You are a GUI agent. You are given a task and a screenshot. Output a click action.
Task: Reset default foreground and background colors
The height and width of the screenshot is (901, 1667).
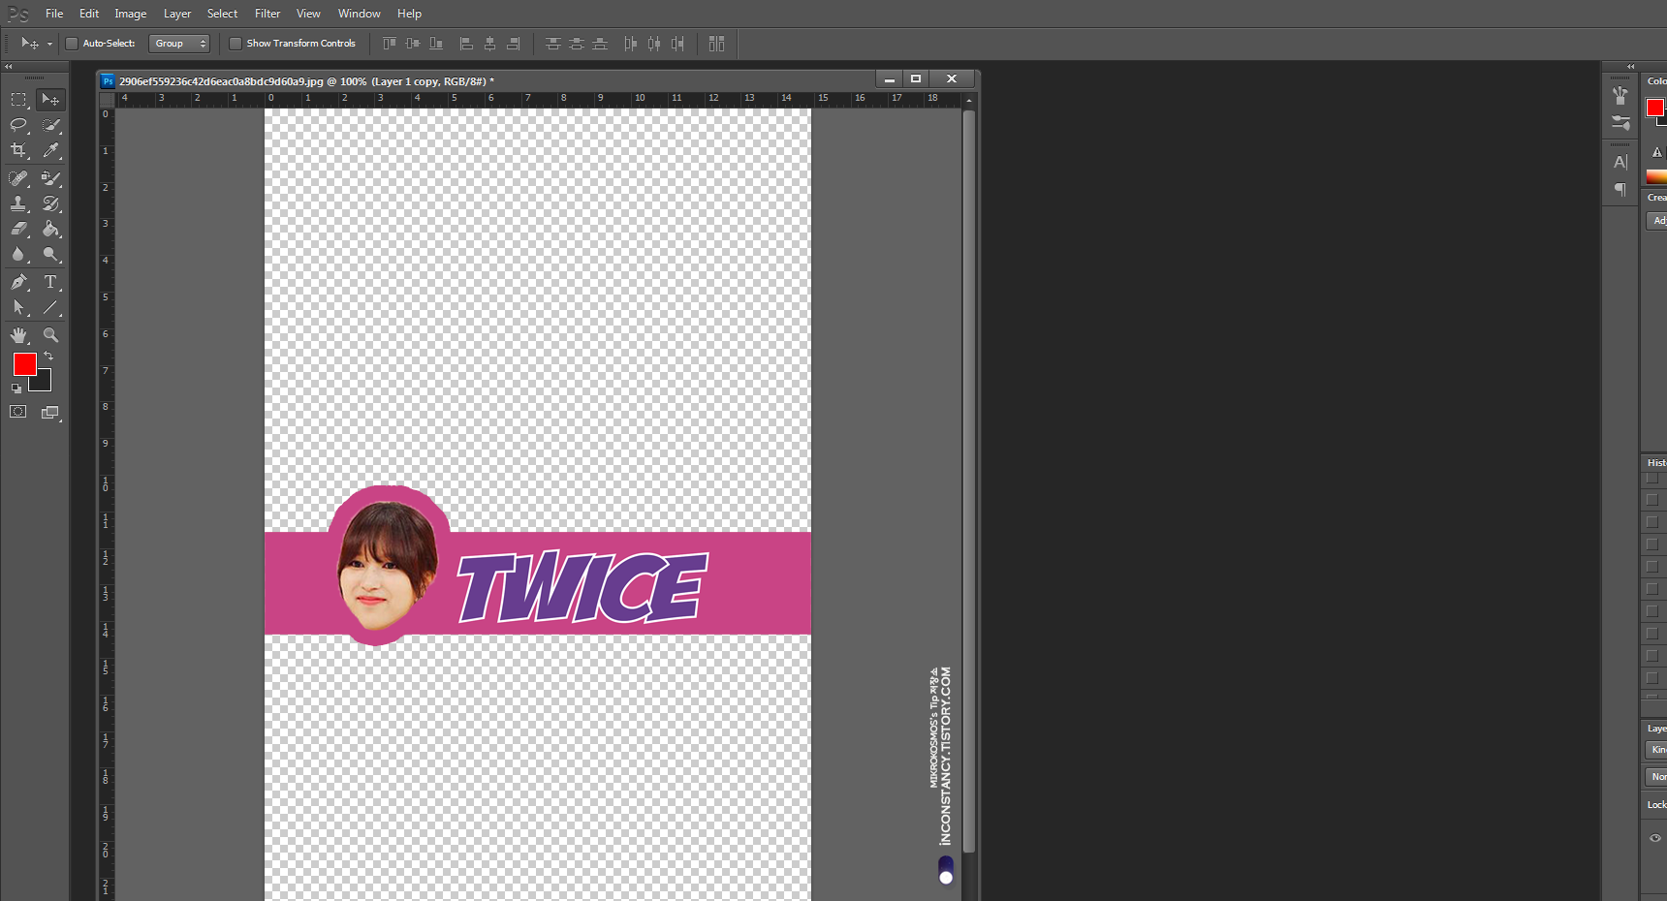coord(16,388)
